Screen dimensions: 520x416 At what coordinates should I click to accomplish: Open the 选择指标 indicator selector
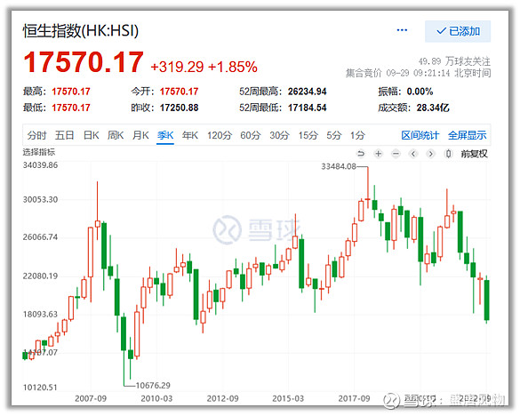coord(39,152)
